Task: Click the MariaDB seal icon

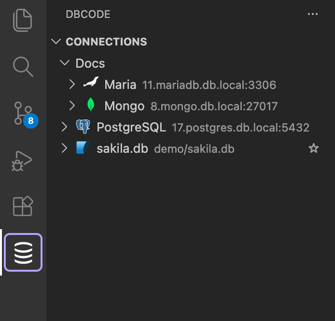Action: 91,82
